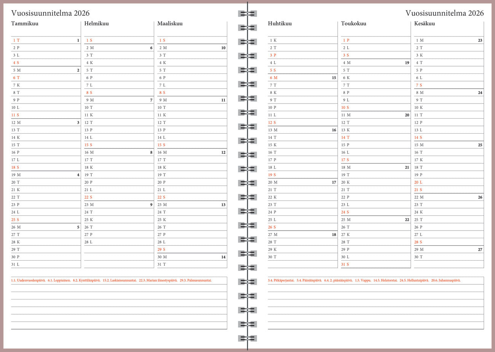Select red '29 S' row in Maaliskuu
This screenshot has height=352, width=495.
click(x=192, y=250)
